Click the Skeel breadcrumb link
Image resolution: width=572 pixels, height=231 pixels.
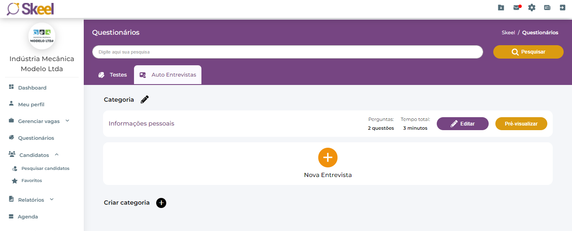pos(508,33)
